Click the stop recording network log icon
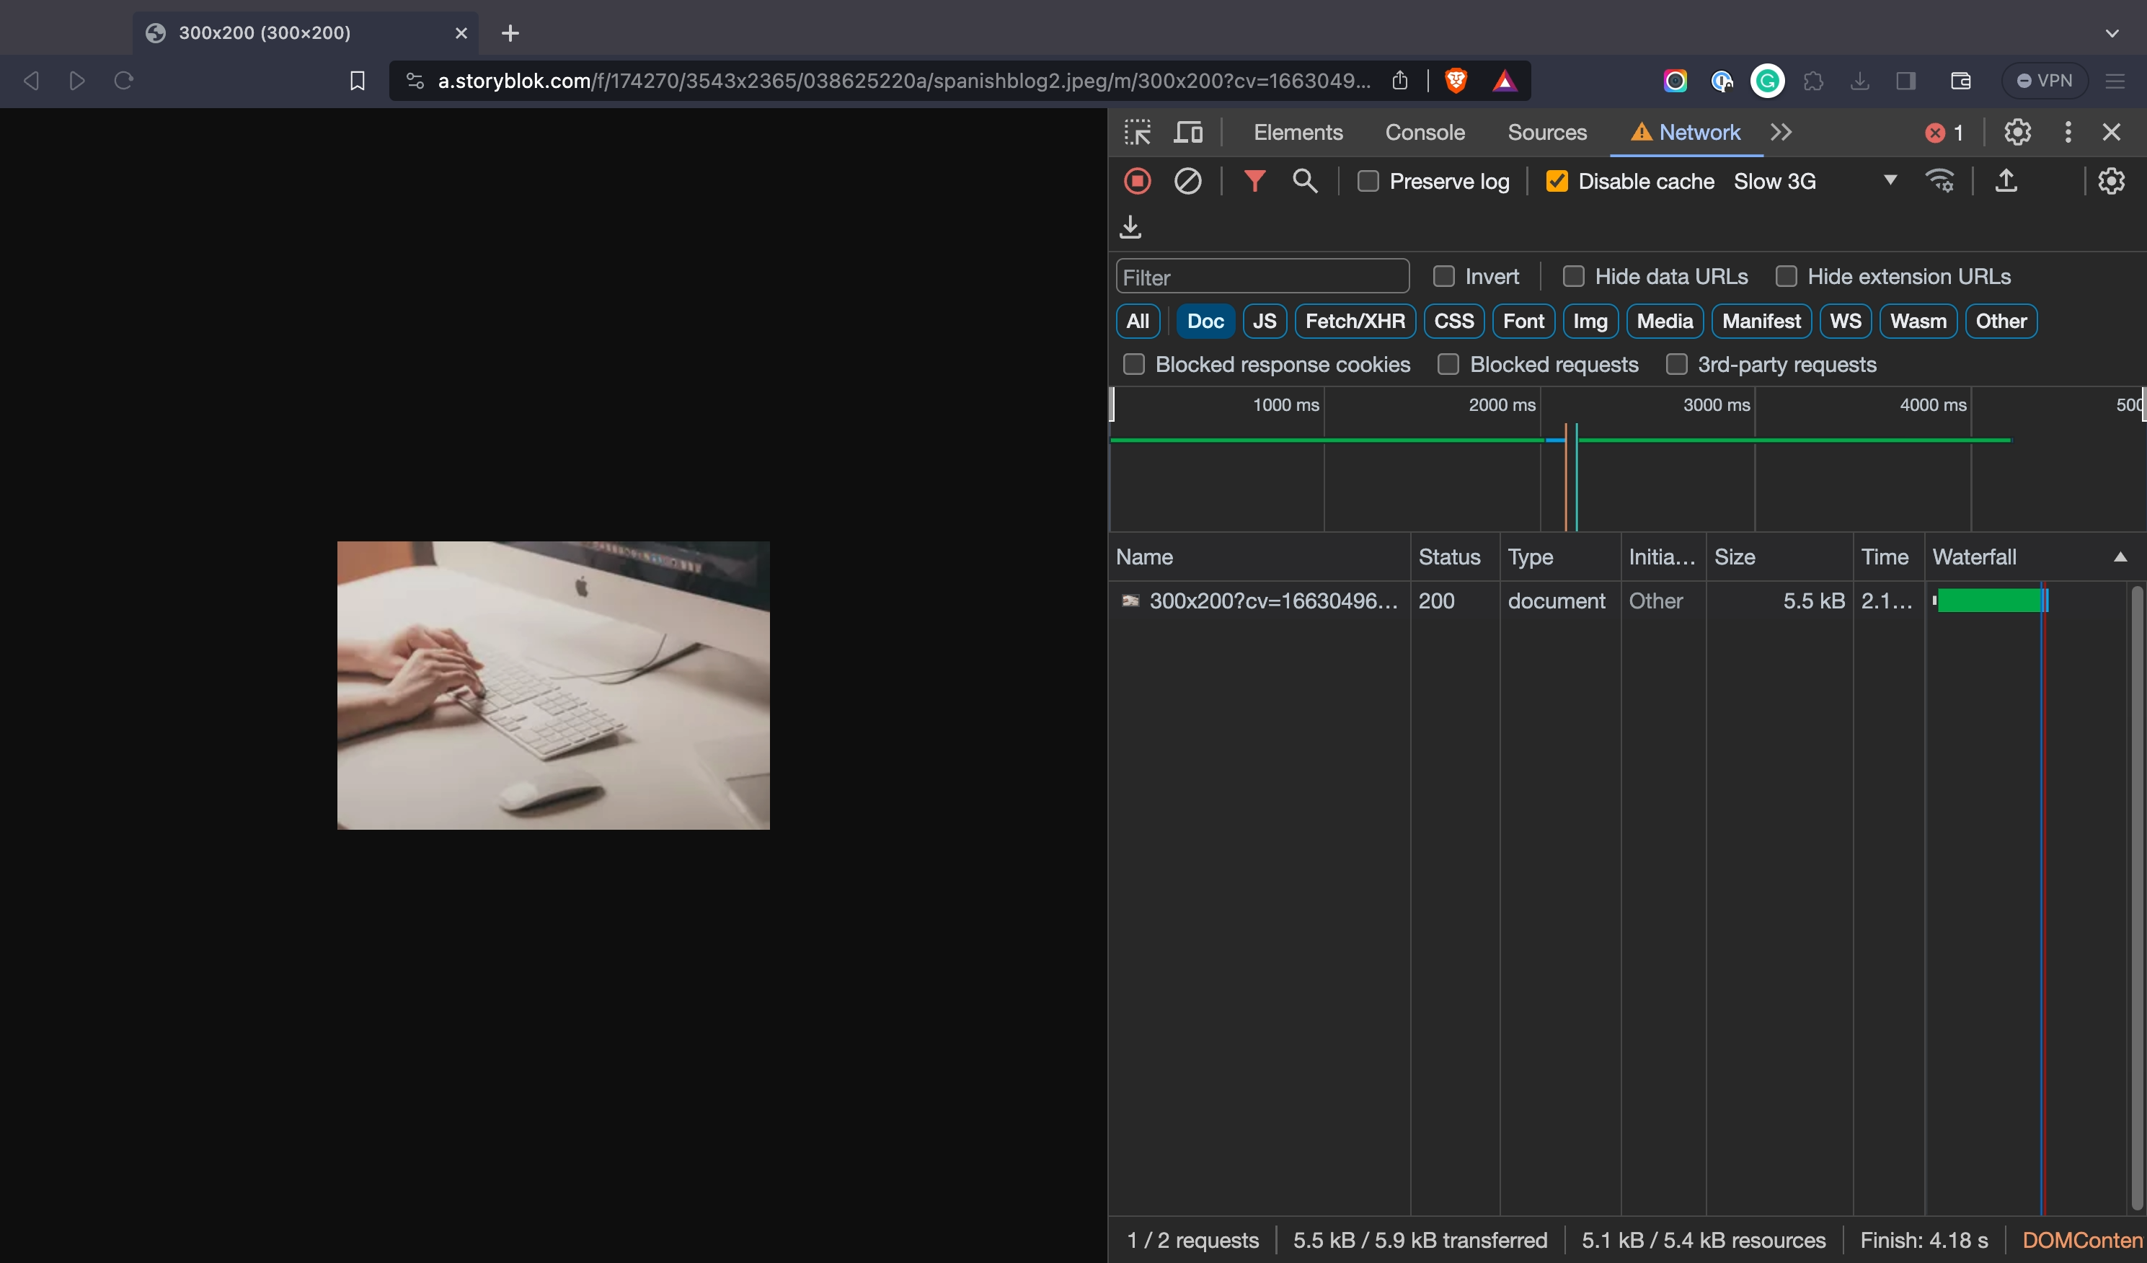The height and width of the screenshot is (1263, 2147). click(1138, 182)
